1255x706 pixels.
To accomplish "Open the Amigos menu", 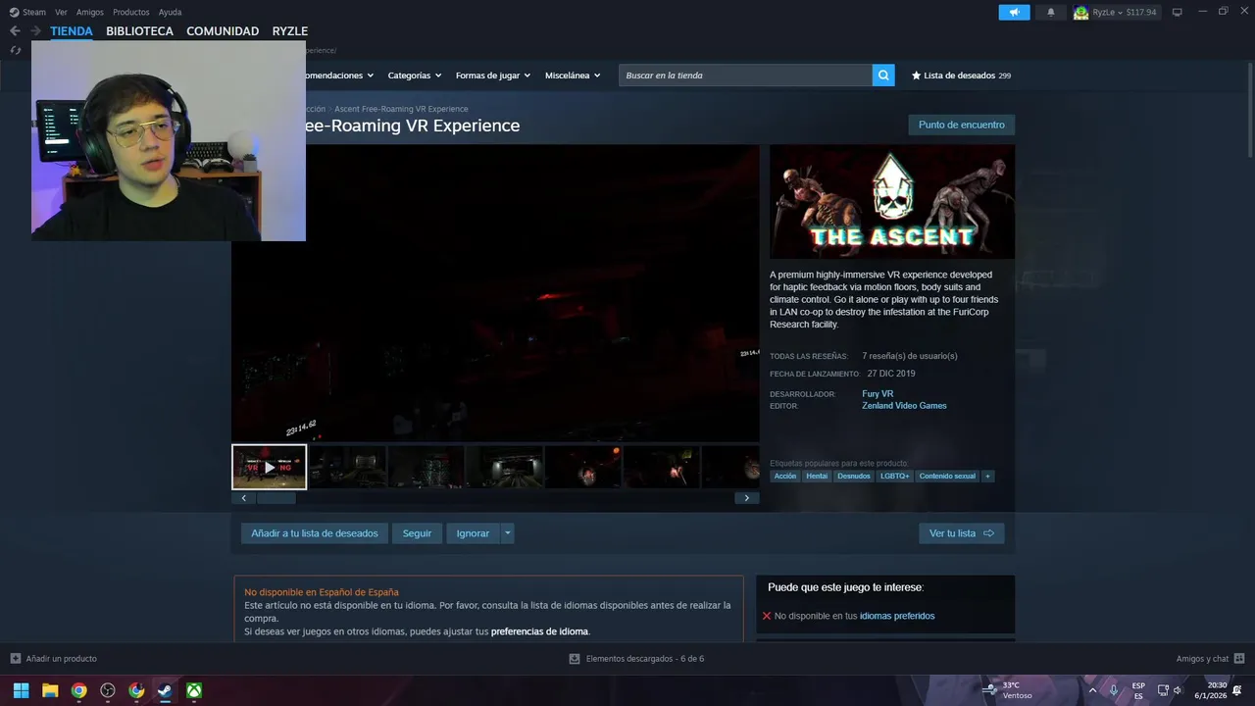I will (x=90, y=12).
